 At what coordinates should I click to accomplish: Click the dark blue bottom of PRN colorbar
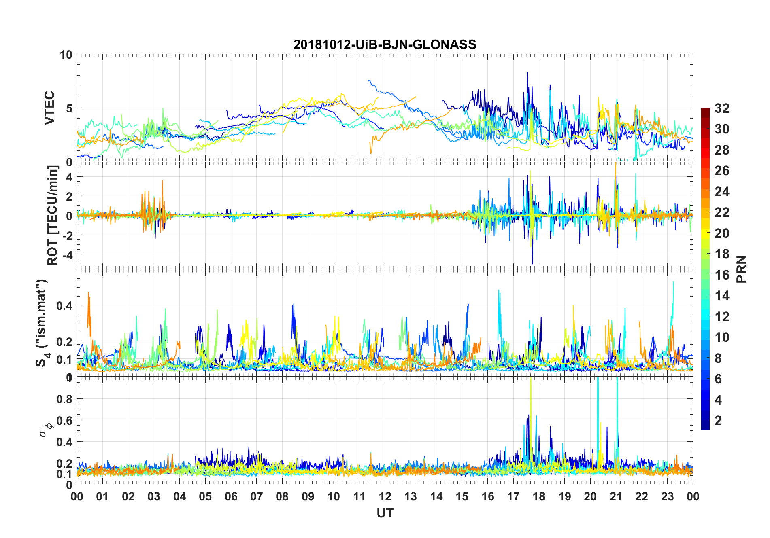[x=705, y=426]
